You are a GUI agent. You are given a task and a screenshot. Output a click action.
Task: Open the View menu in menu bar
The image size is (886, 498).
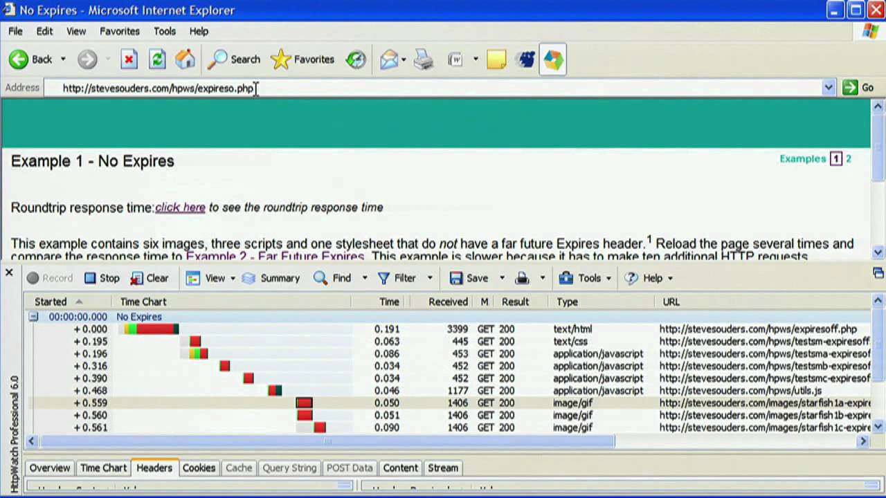coord(76,31)
